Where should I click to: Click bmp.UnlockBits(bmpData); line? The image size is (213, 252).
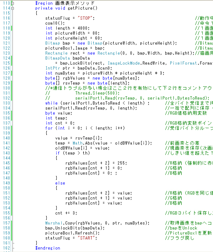tap(75, 228)
